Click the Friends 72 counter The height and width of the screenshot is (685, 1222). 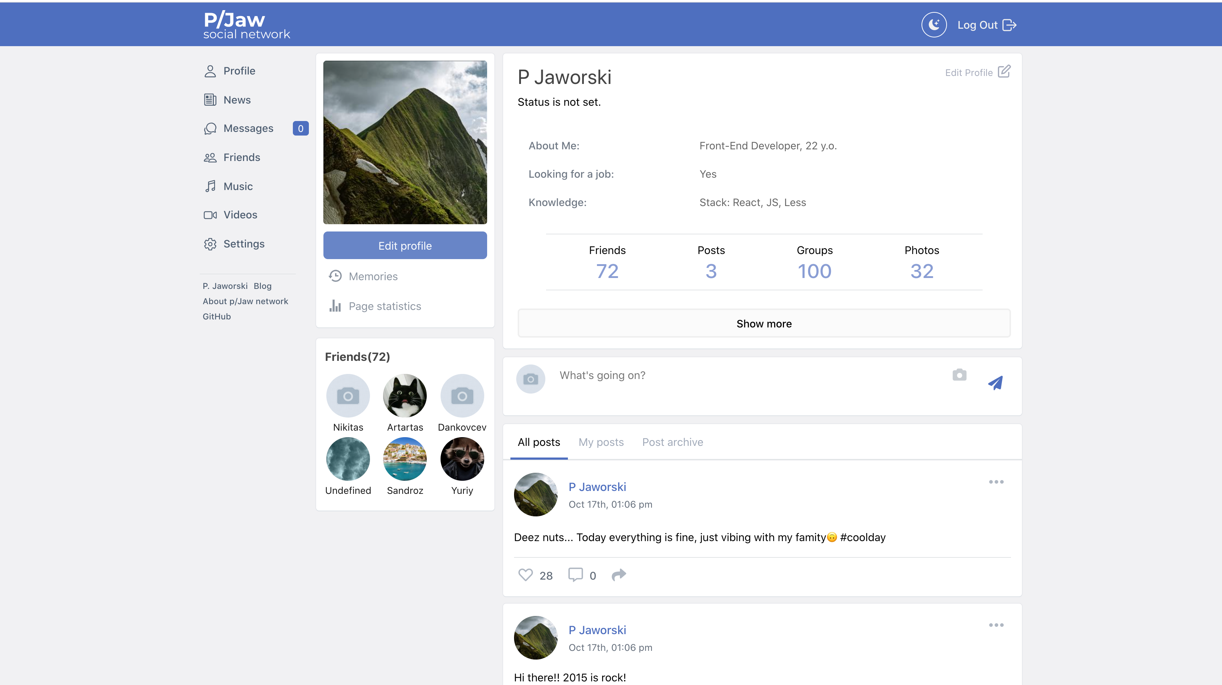[x=607, y=263]
